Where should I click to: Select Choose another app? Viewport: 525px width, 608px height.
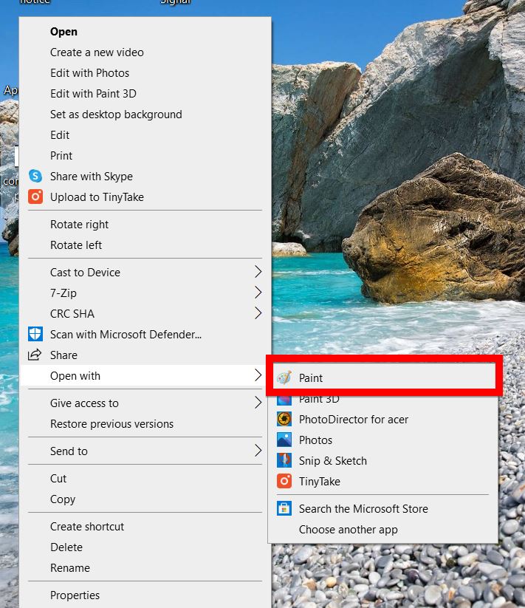pyautogui.click(x=382, y=529)
